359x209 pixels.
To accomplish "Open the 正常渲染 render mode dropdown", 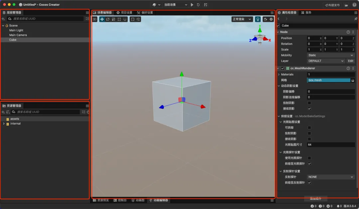I will click(x=242, y=19).
